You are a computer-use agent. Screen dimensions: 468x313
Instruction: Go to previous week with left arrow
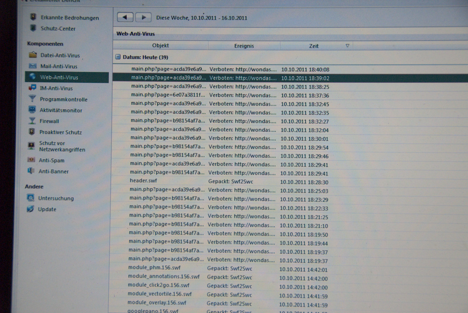(125, 17)
